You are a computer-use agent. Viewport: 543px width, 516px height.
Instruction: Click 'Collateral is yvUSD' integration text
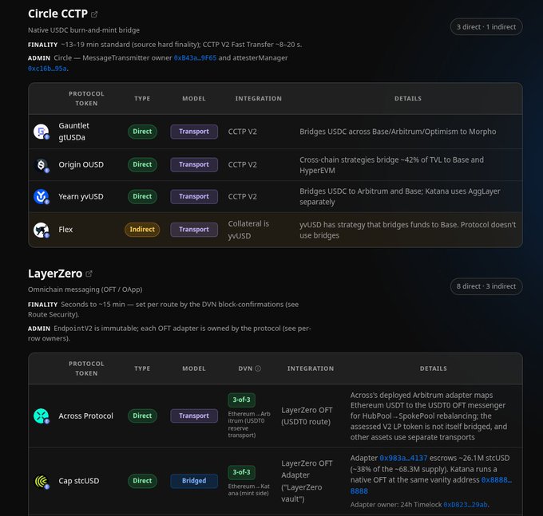248,230
